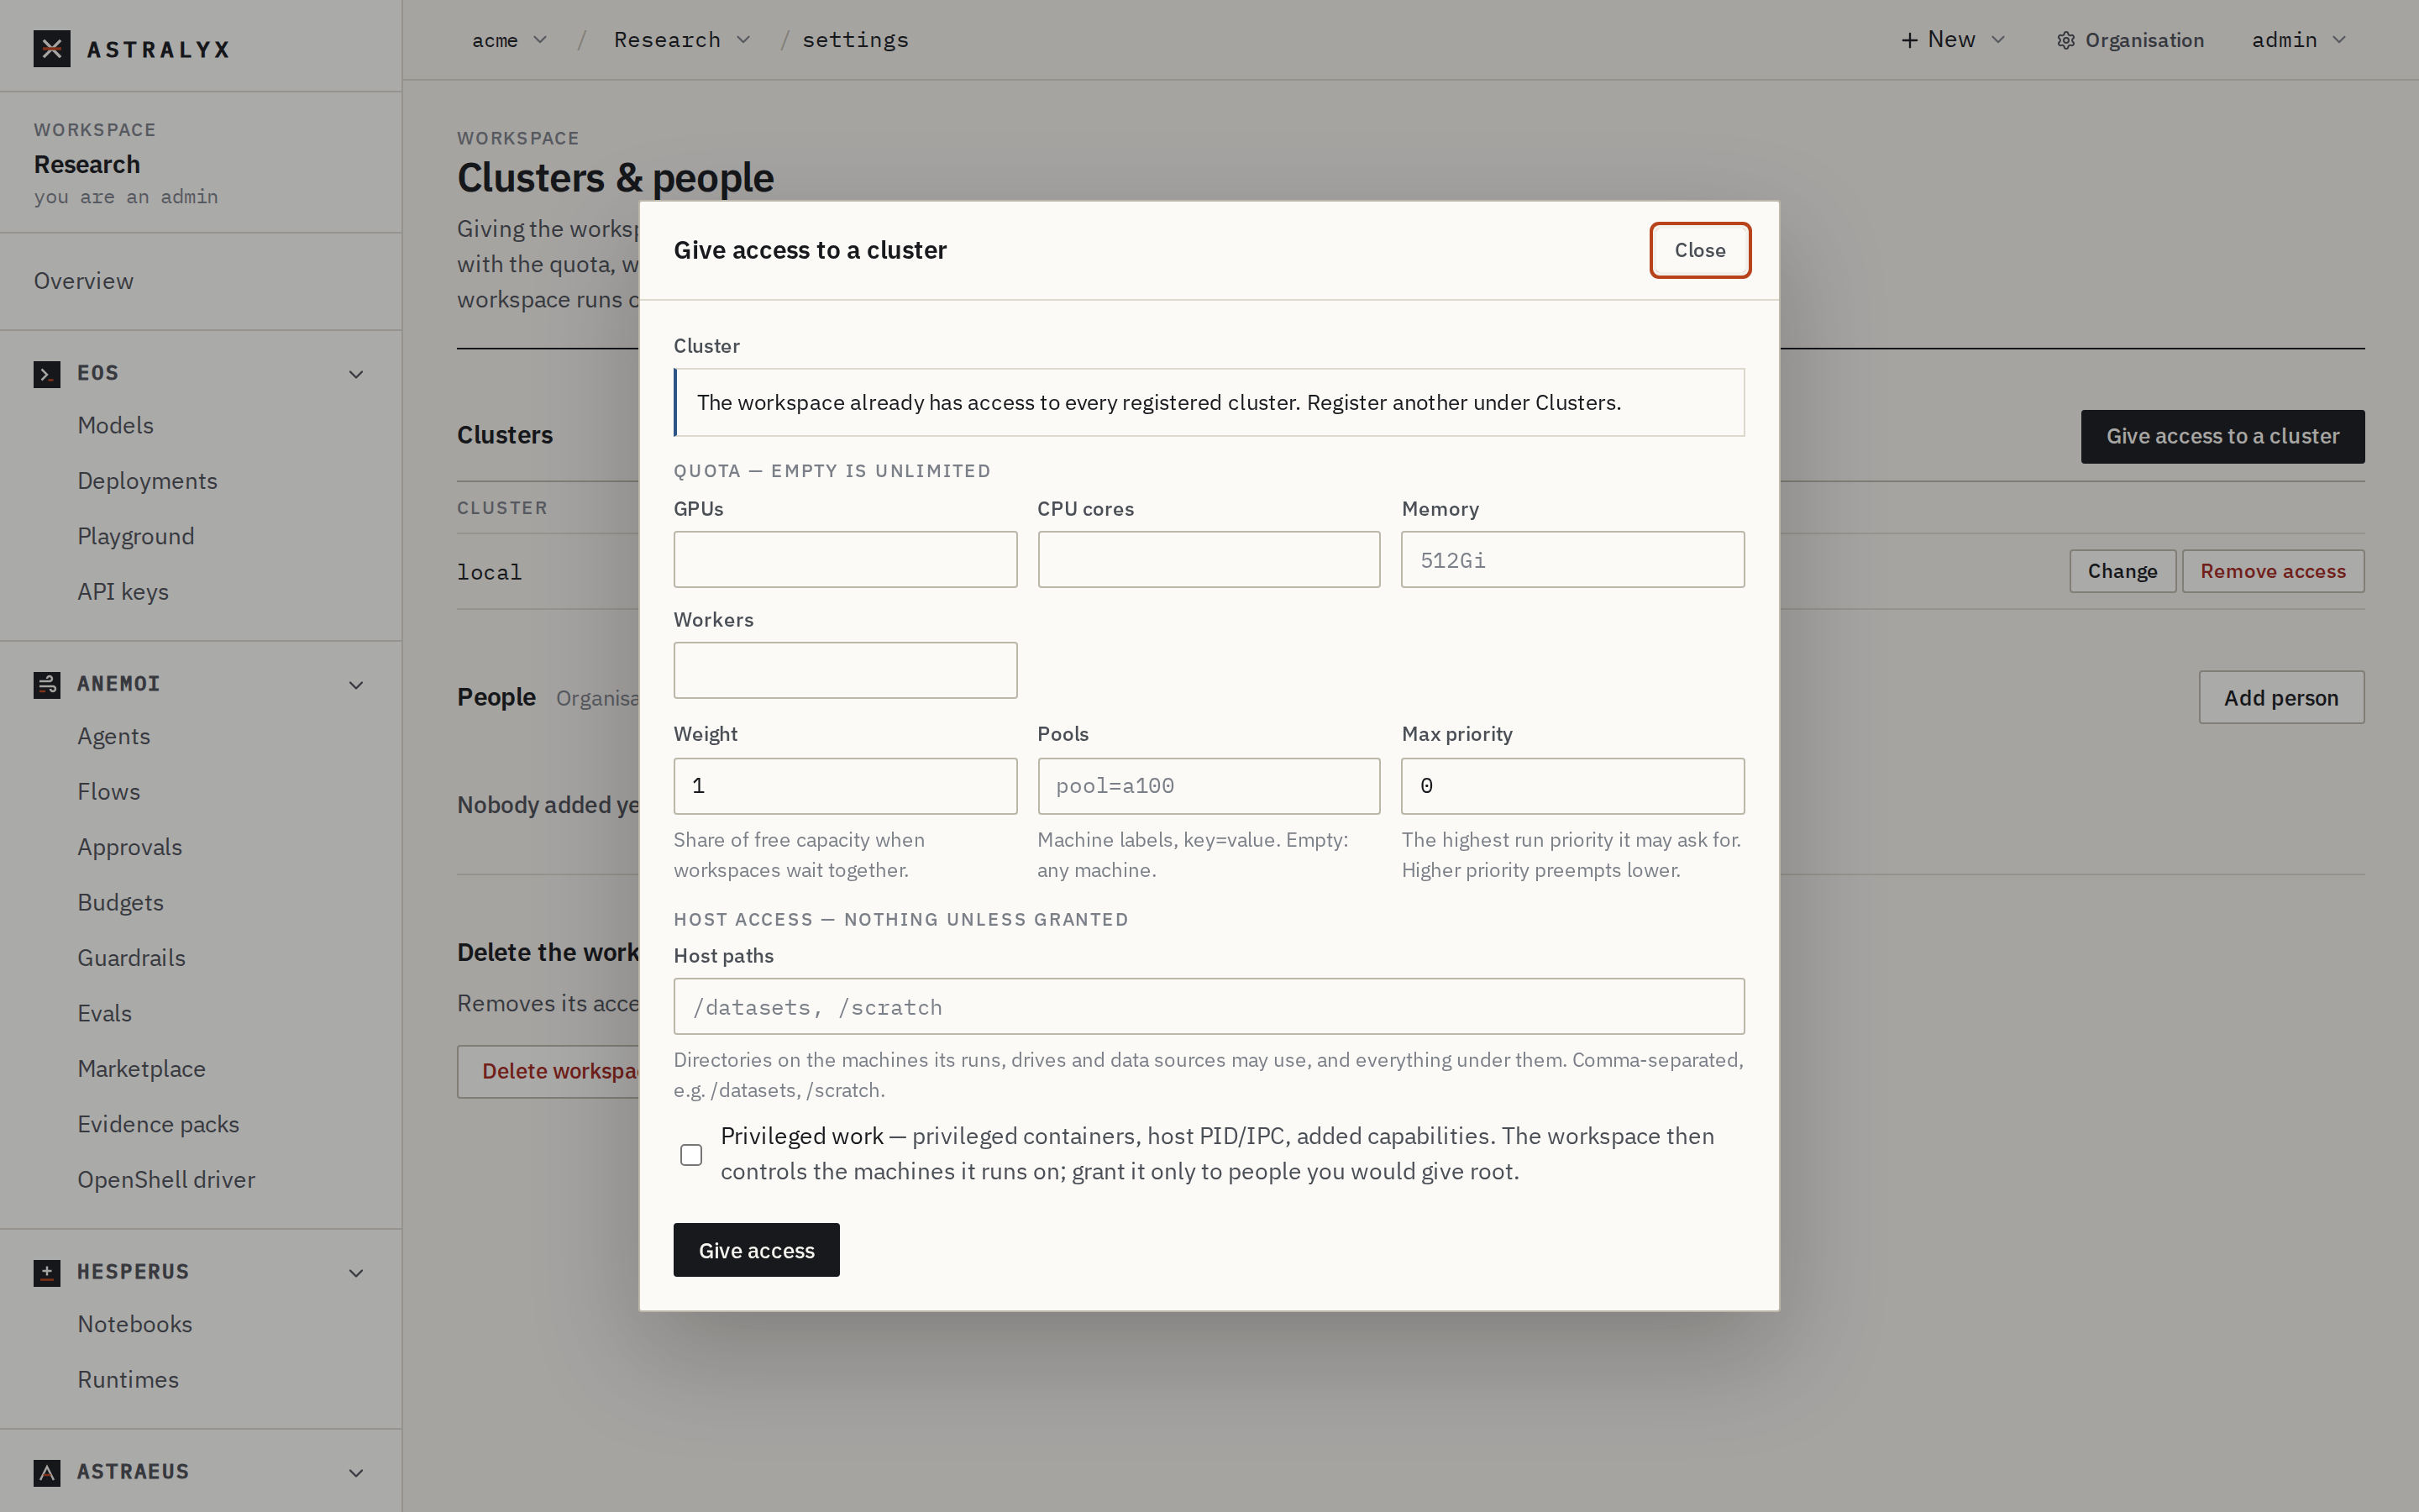Toggle the ASTRAEUS section chevron
2419x1512 pixels.
pyautogui.click(x=356, y=1473)
